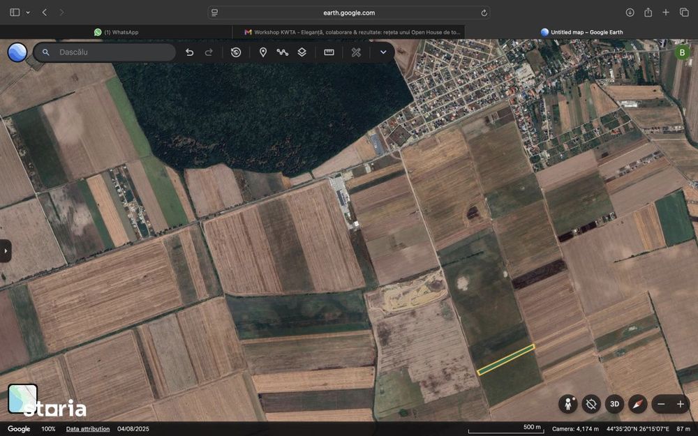Open the map layers panel
Viewport: 698px width, 436px height.
tap(302, 52)
